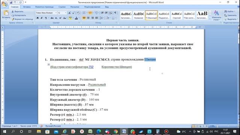This screenshot has height=135, width=240.
Task: Apply the Строгий style
Action: tap(177, 15)
